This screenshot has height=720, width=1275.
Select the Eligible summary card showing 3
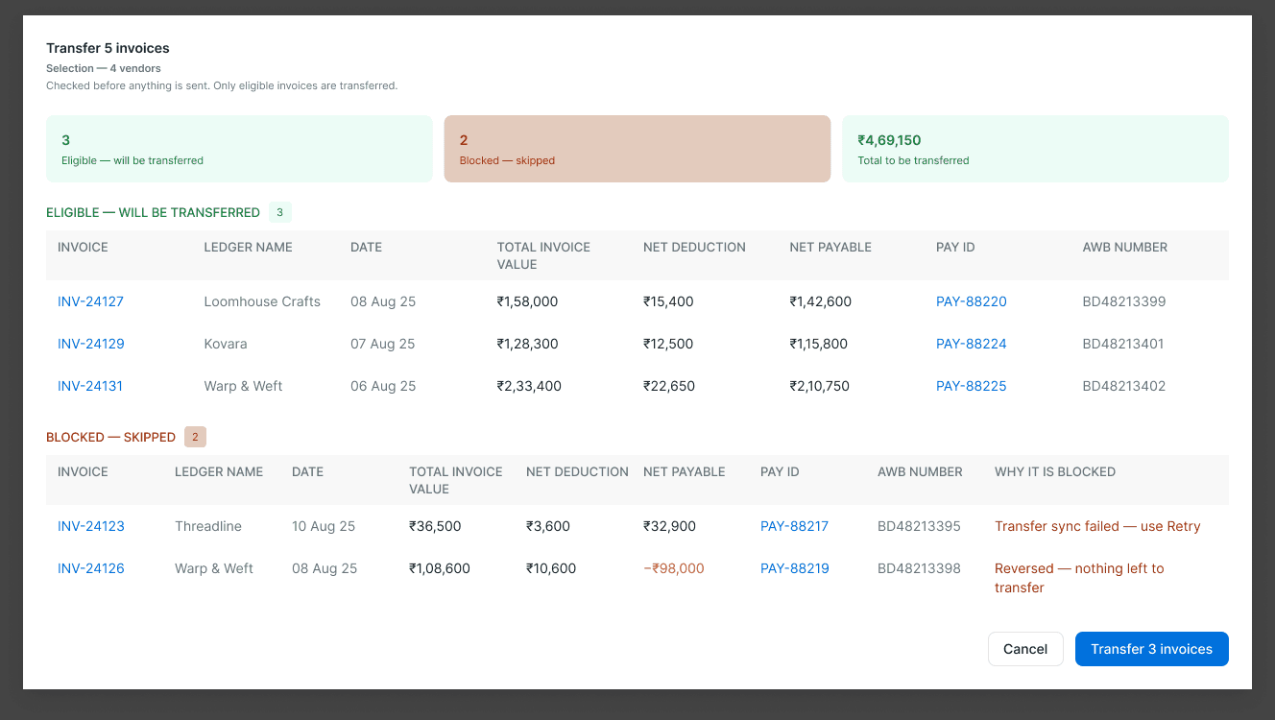(x=239, y=149)
